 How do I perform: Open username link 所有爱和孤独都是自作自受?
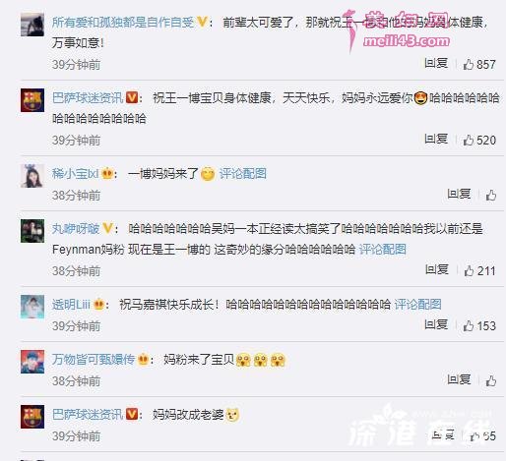click(x=123, y=23)
